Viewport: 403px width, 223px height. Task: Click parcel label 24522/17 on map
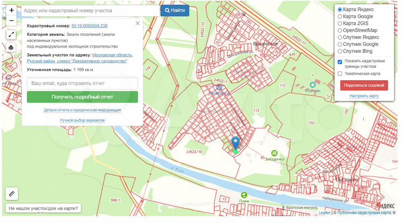[299, 40]
